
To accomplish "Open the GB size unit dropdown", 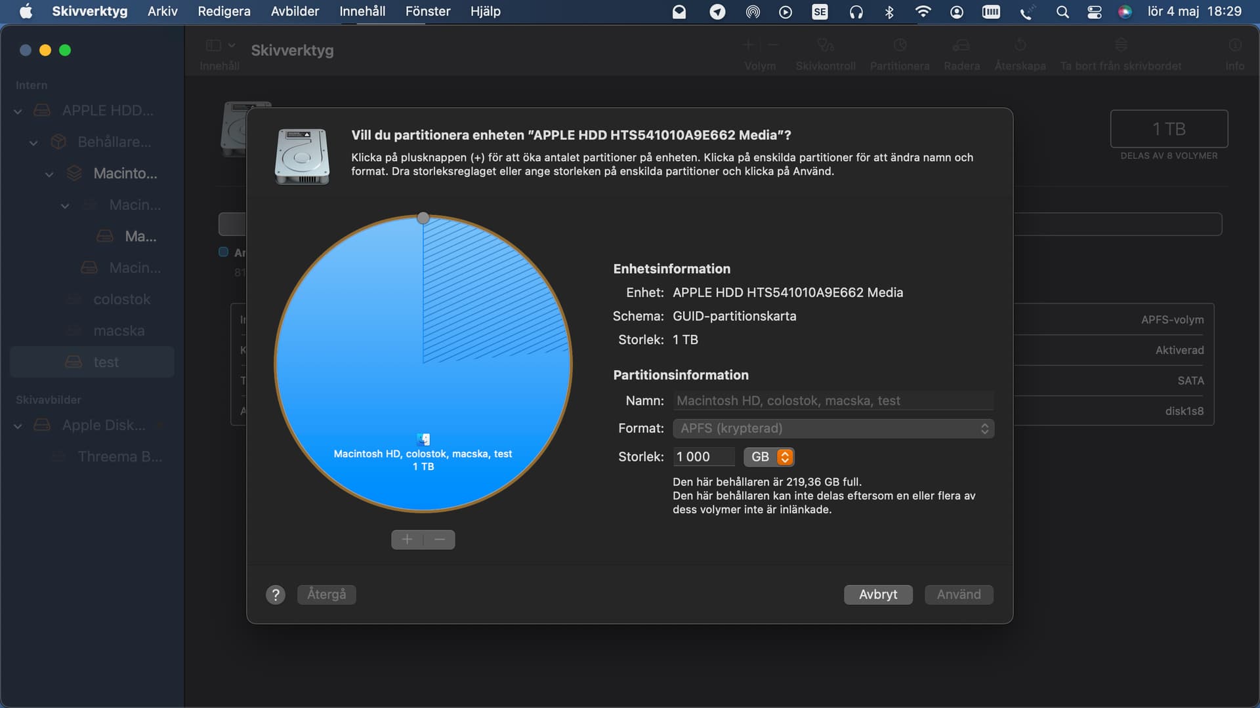I will (x=769, y=457).
